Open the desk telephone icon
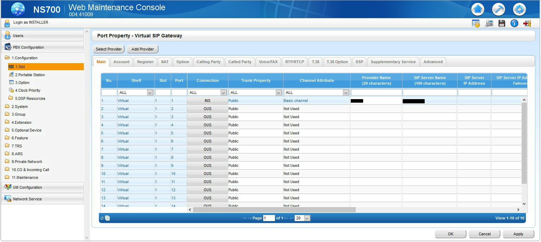Viewport: 541px width, 242px height. click(x=489, y=23)
